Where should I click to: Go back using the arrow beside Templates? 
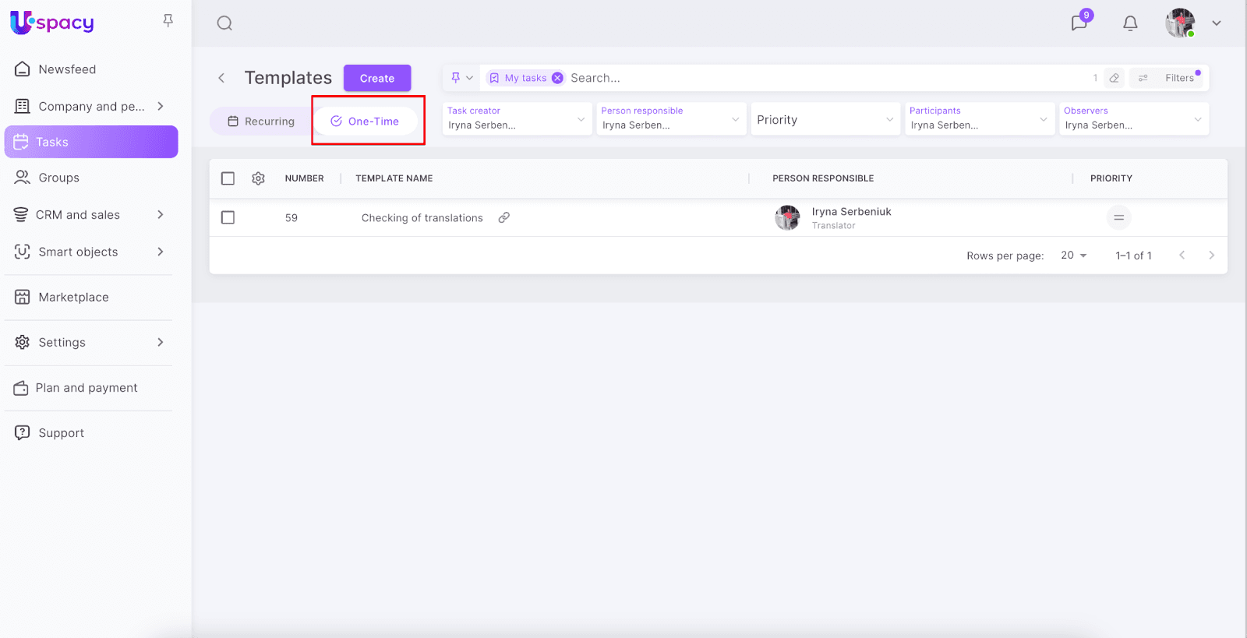pos(221,78)
